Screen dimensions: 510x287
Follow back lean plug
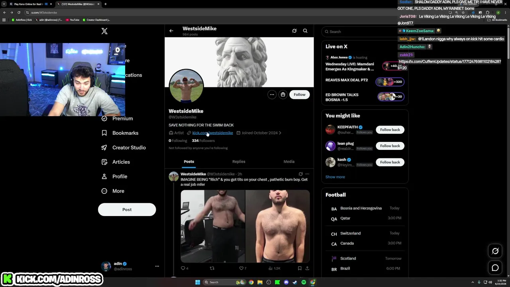pyautogui.click(x=390, y=146)
